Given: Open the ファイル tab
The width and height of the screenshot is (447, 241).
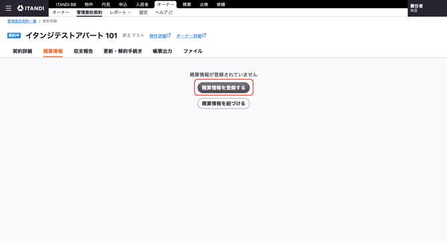Looking at the screenshot, I should coord(193,51).
